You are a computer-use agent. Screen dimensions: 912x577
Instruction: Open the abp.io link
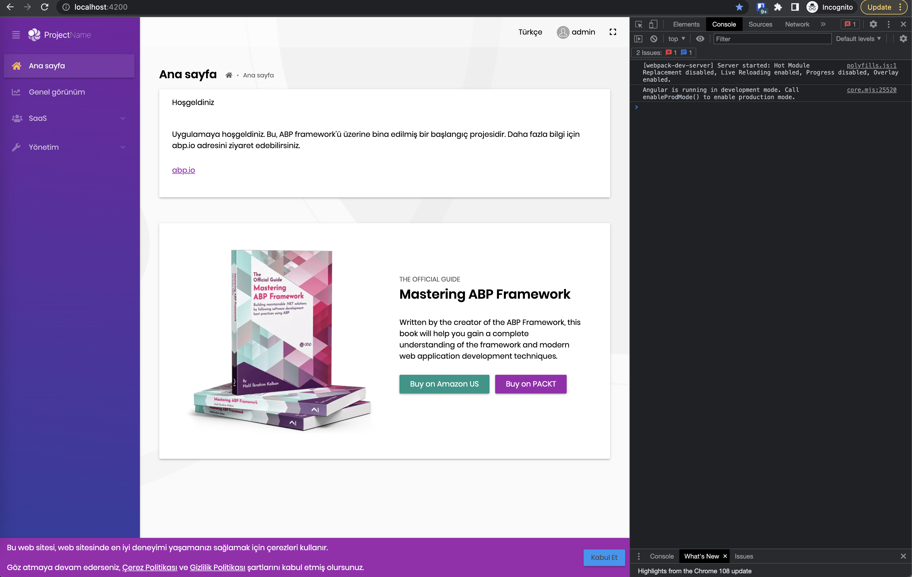(183, 170)
